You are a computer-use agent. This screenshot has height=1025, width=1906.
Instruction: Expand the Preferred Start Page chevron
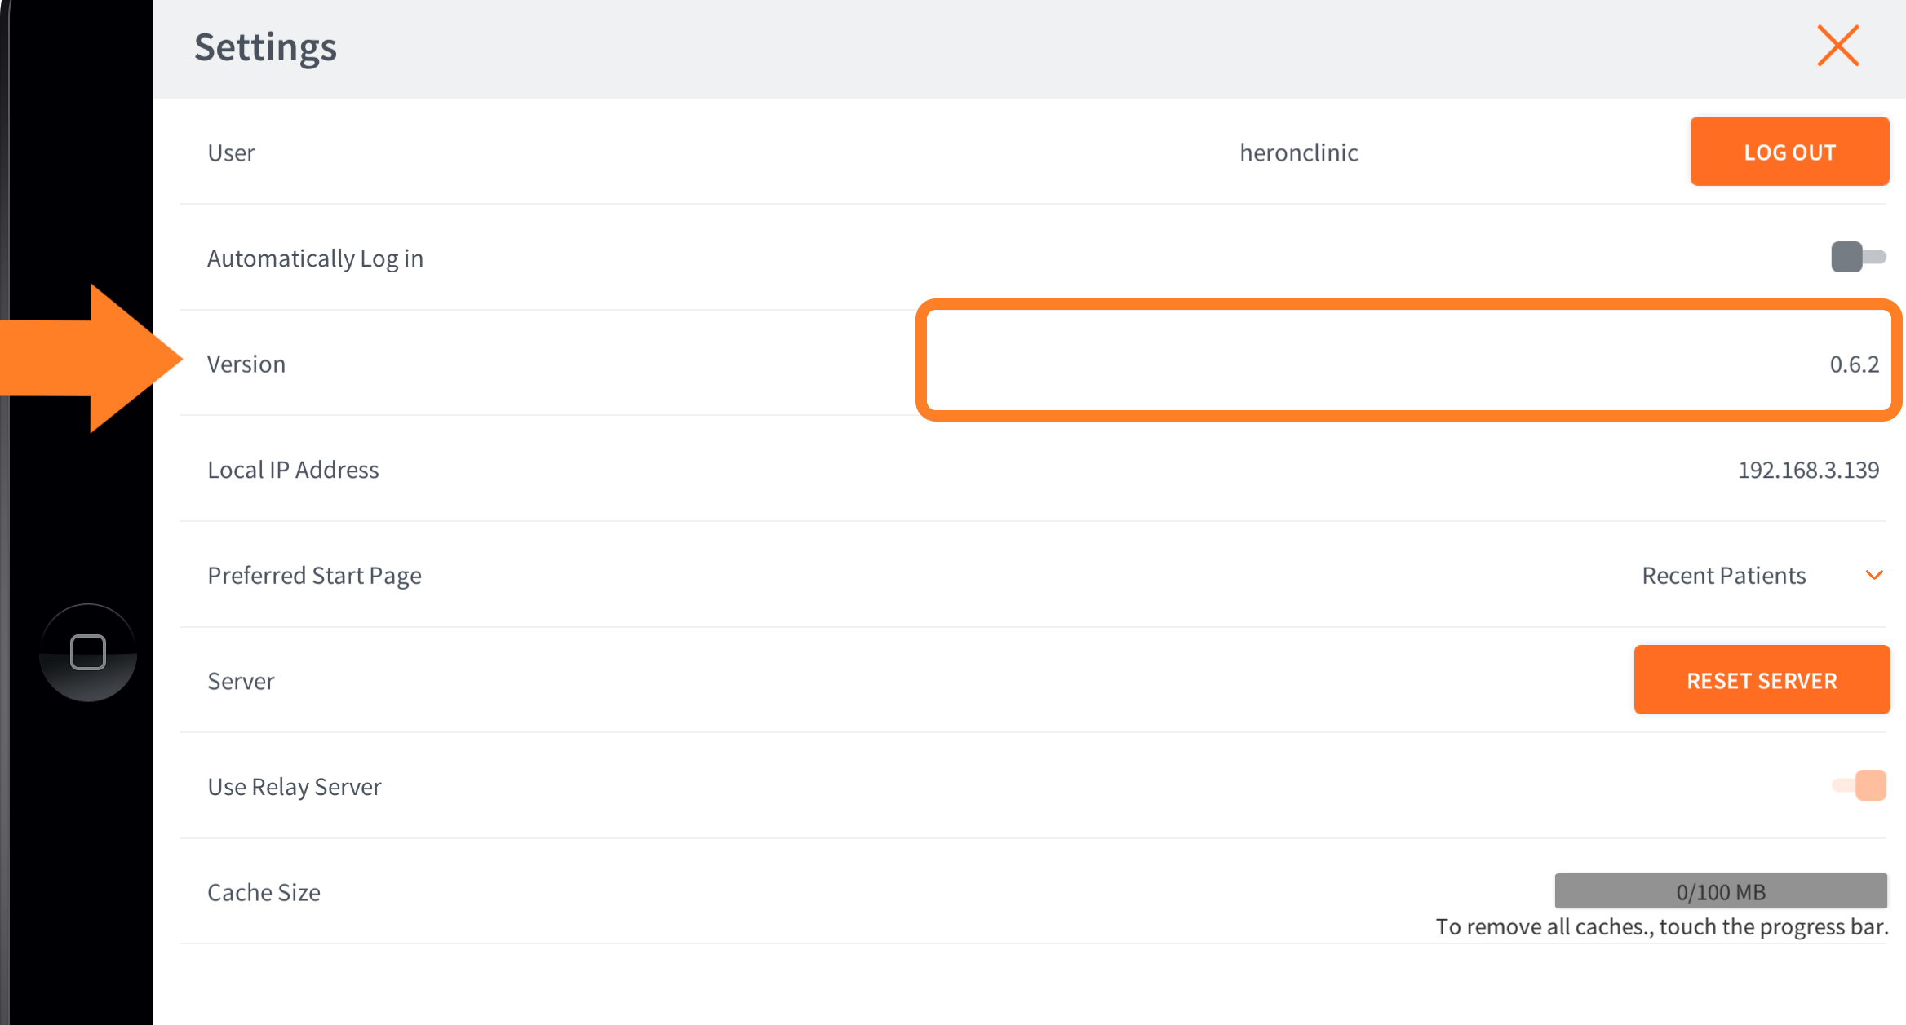(x=1874, y=575)
